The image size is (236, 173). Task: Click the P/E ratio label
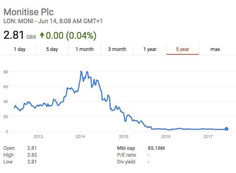pos(127,155)
